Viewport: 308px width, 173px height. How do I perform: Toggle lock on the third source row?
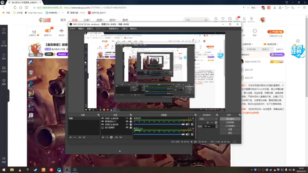pyautogui.click(x=131, y=124)
